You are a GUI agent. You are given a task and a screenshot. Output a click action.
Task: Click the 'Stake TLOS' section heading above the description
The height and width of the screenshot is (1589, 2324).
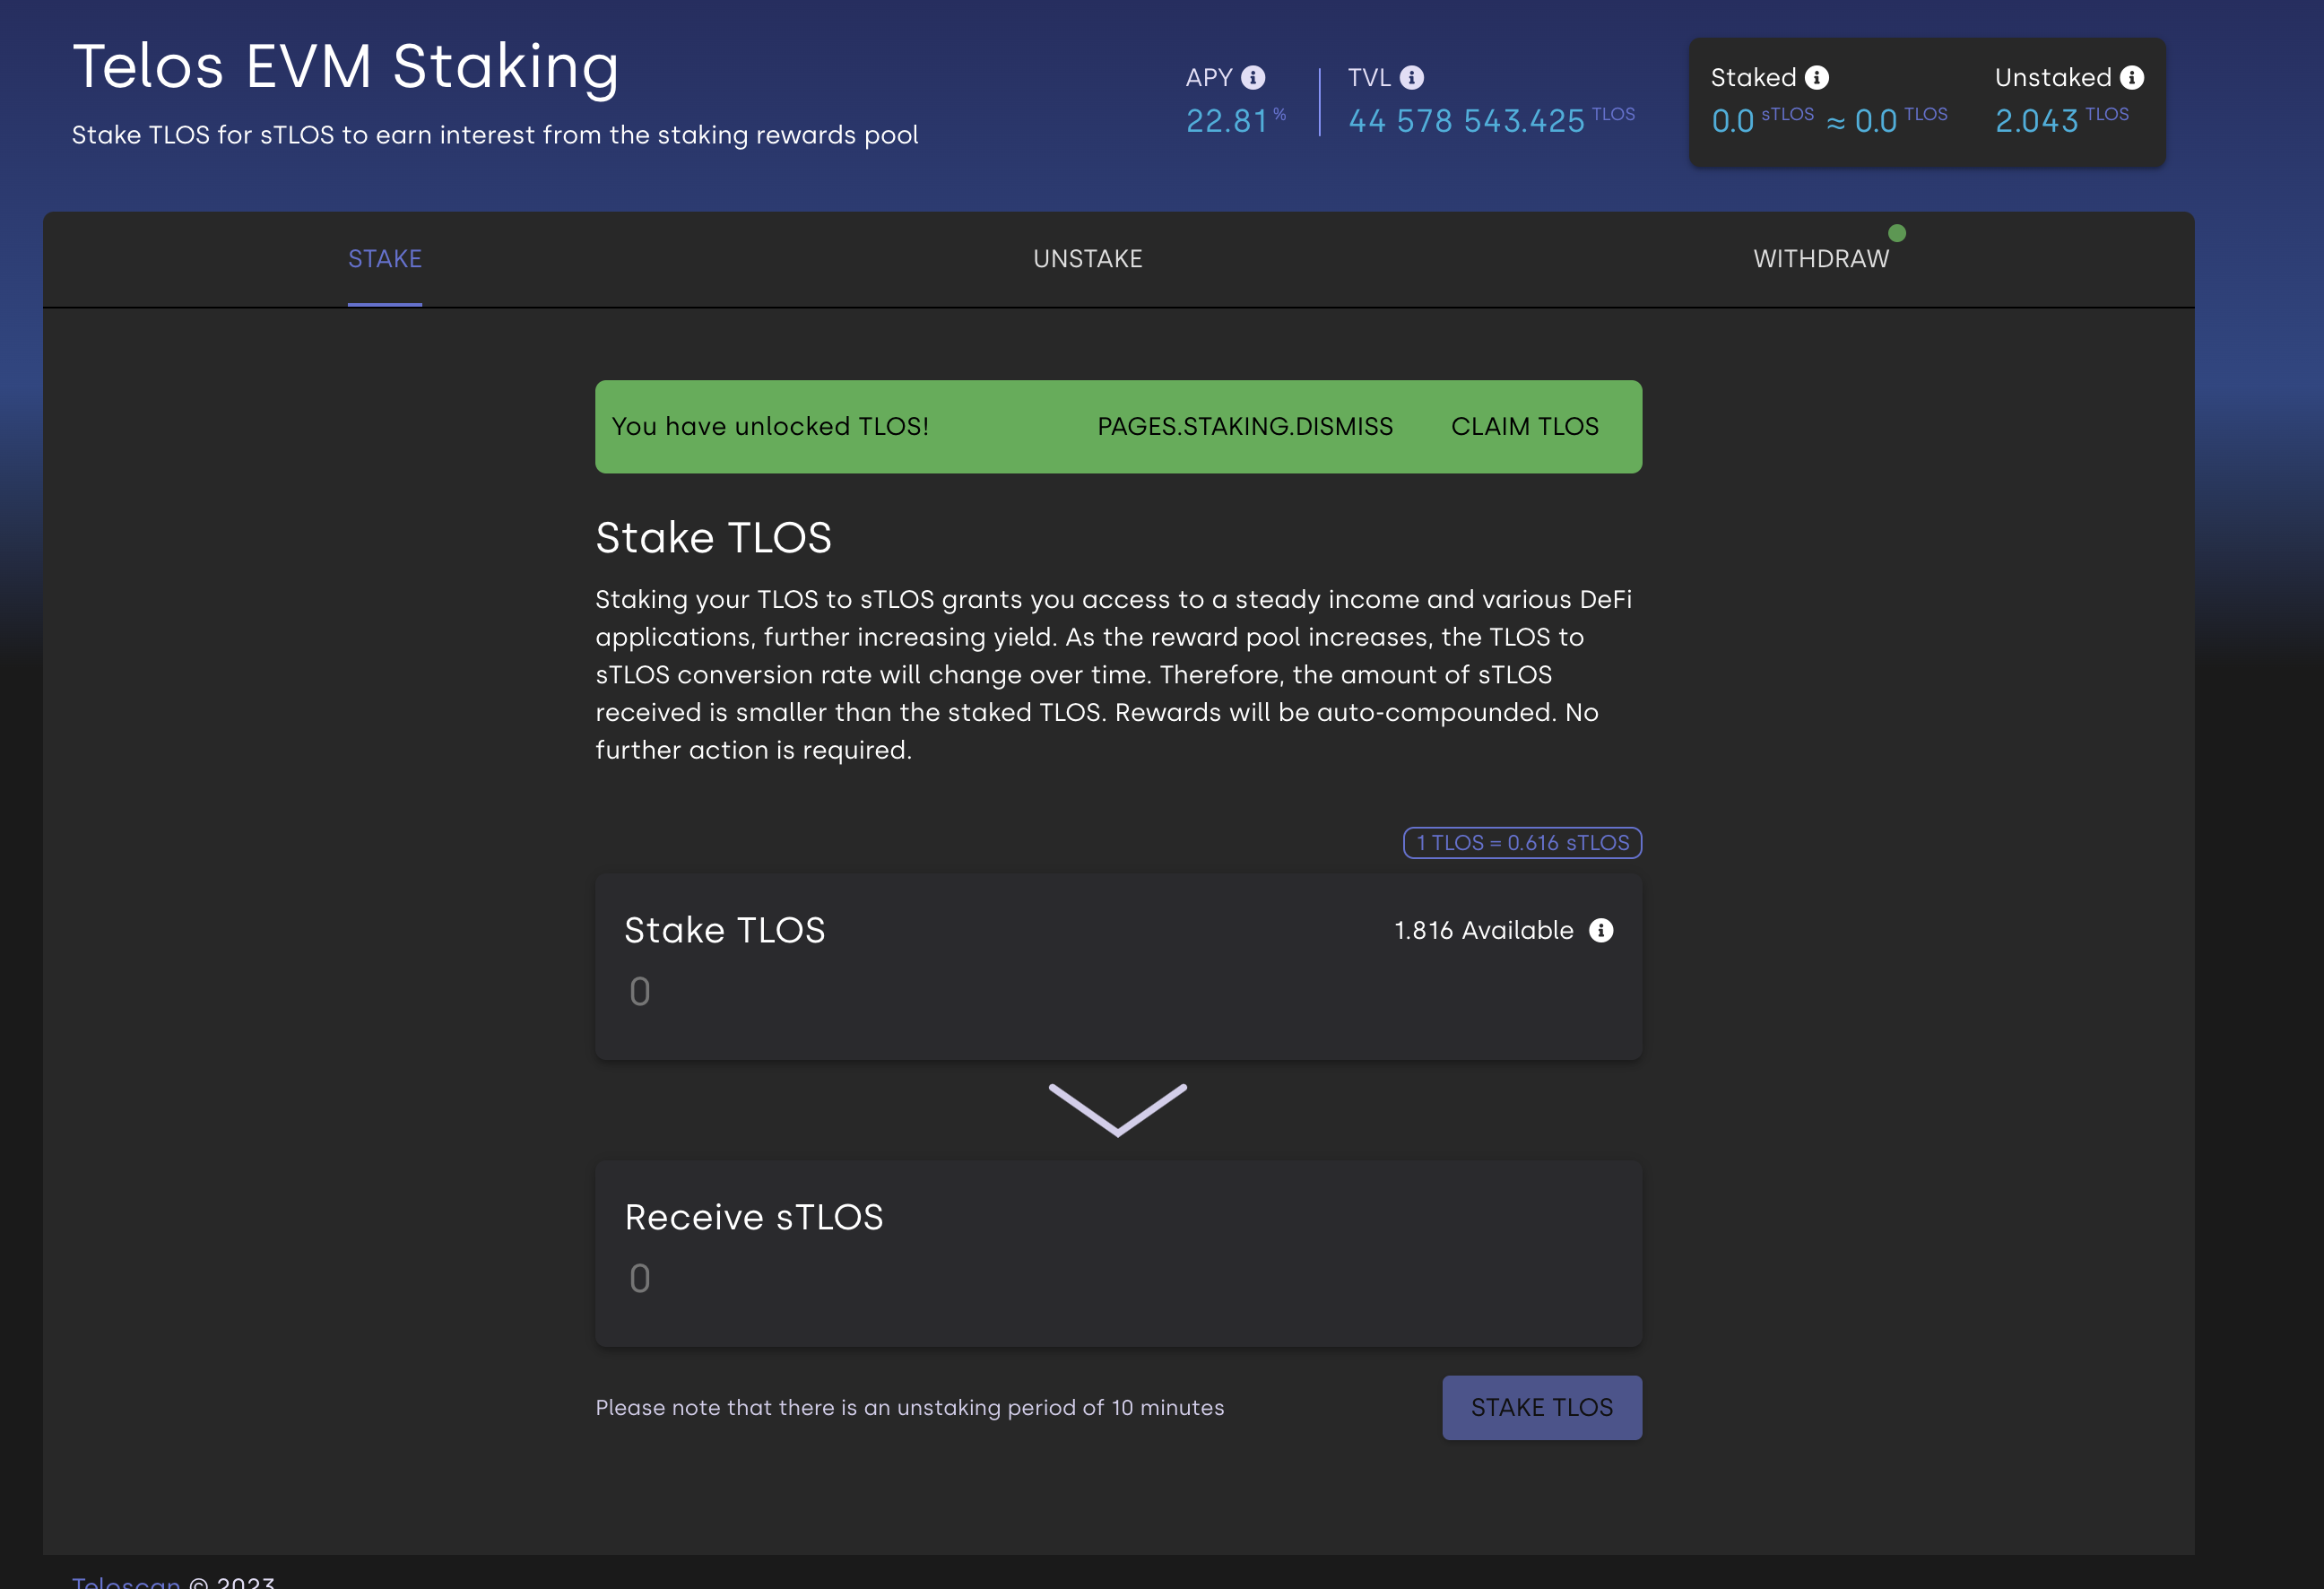713,537
